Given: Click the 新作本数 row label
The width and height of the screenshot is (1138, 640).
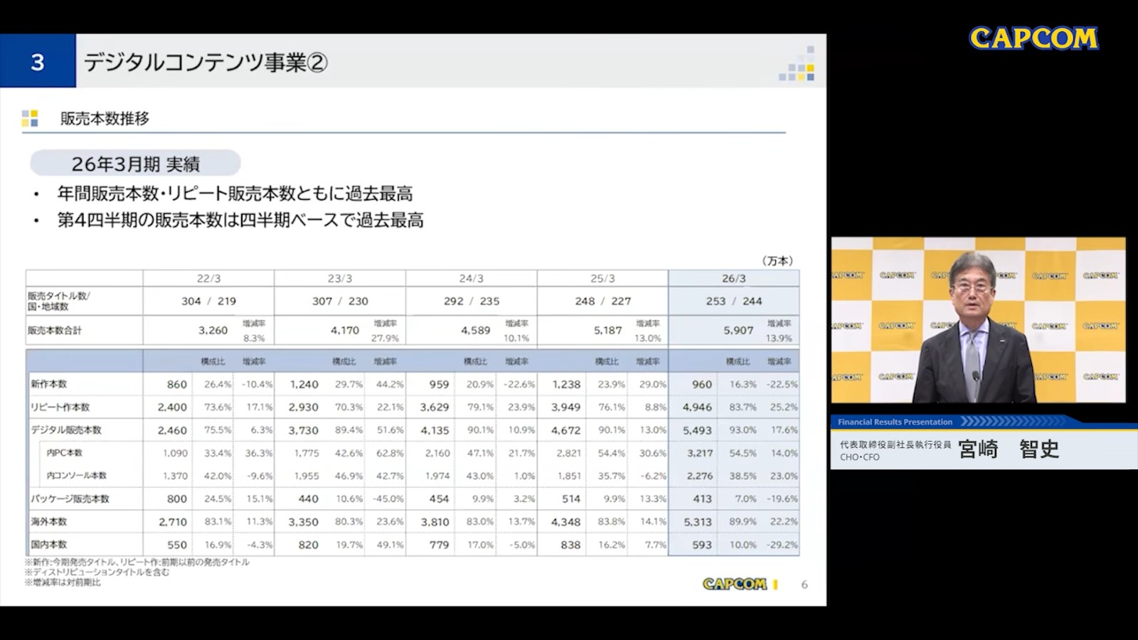Looking at the screenshot, I should point(48,384).
